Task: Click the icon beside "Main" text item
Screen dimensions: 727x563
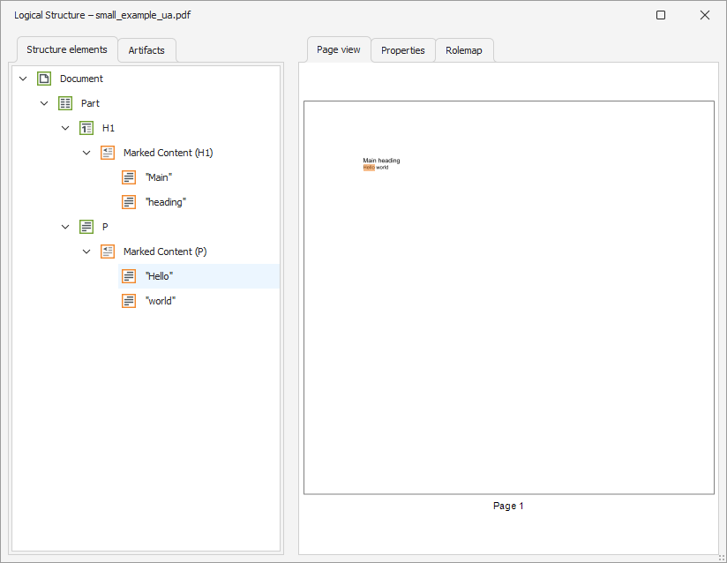Action: (x=129, y=177)
